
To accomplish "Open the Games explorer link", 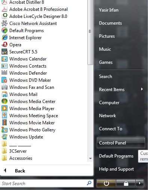I will 106,62.
